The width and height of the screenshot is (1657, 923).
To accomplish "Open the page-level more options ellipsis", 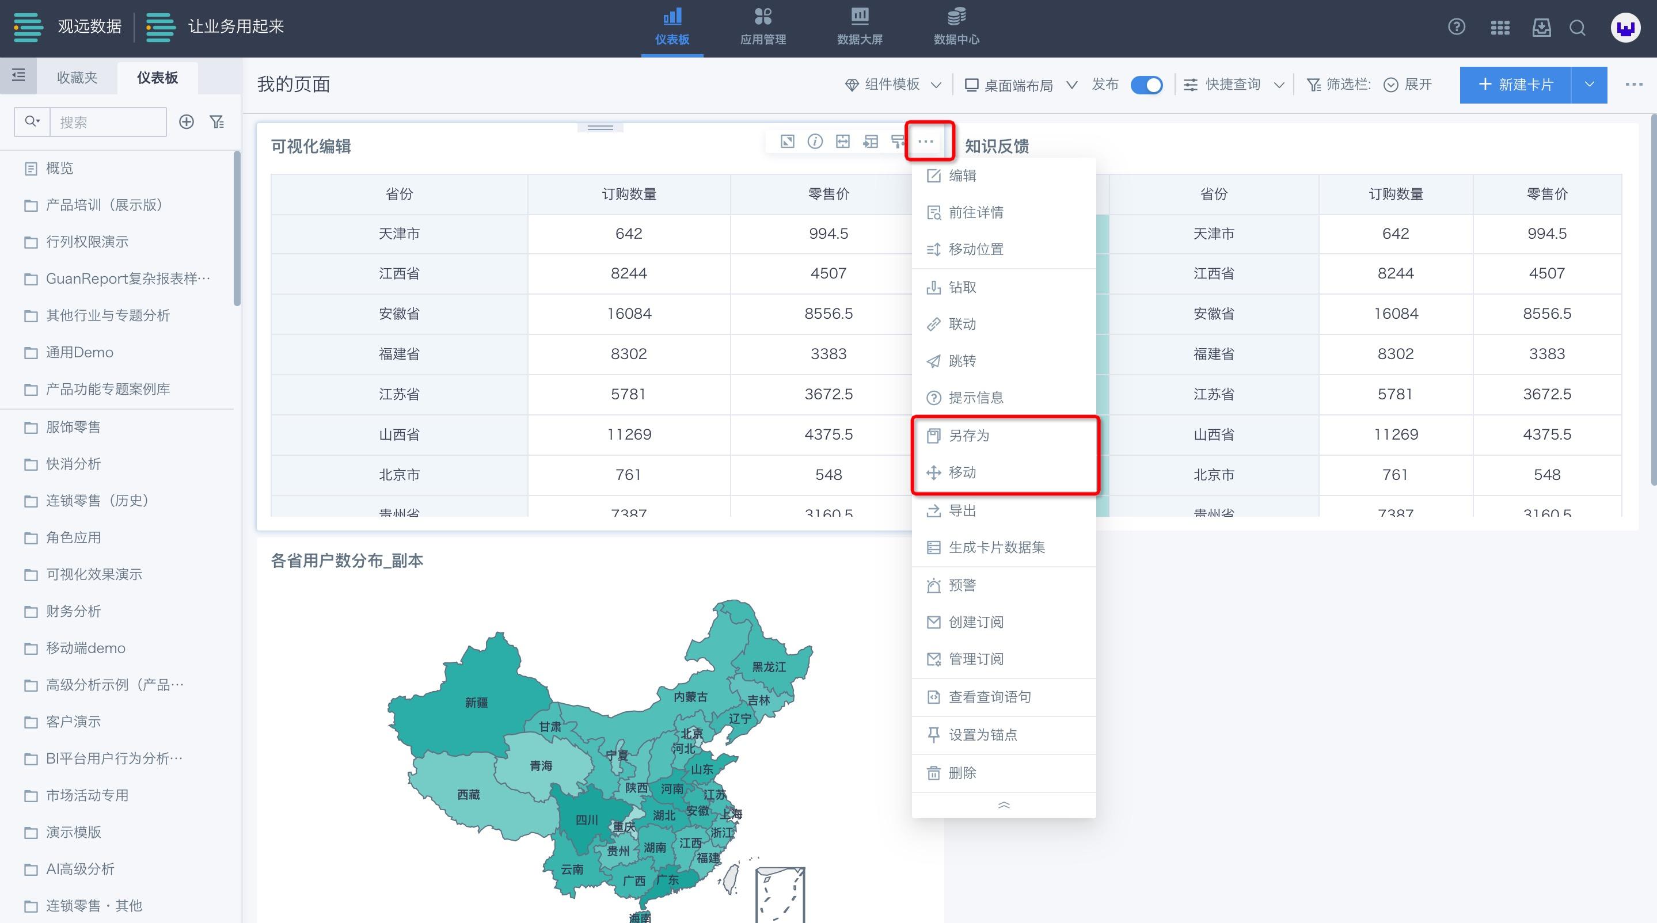I will click(1634, 84).
